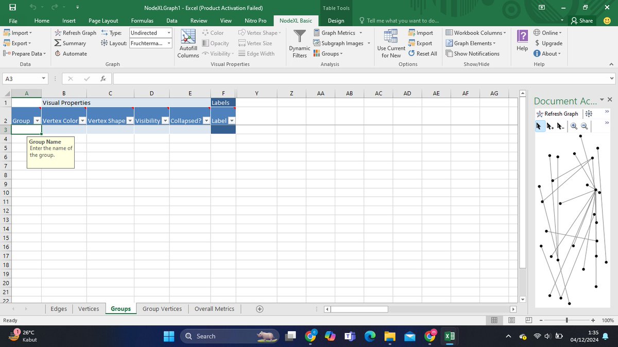Click the zoom slider handle in status bar

[567, 320]
